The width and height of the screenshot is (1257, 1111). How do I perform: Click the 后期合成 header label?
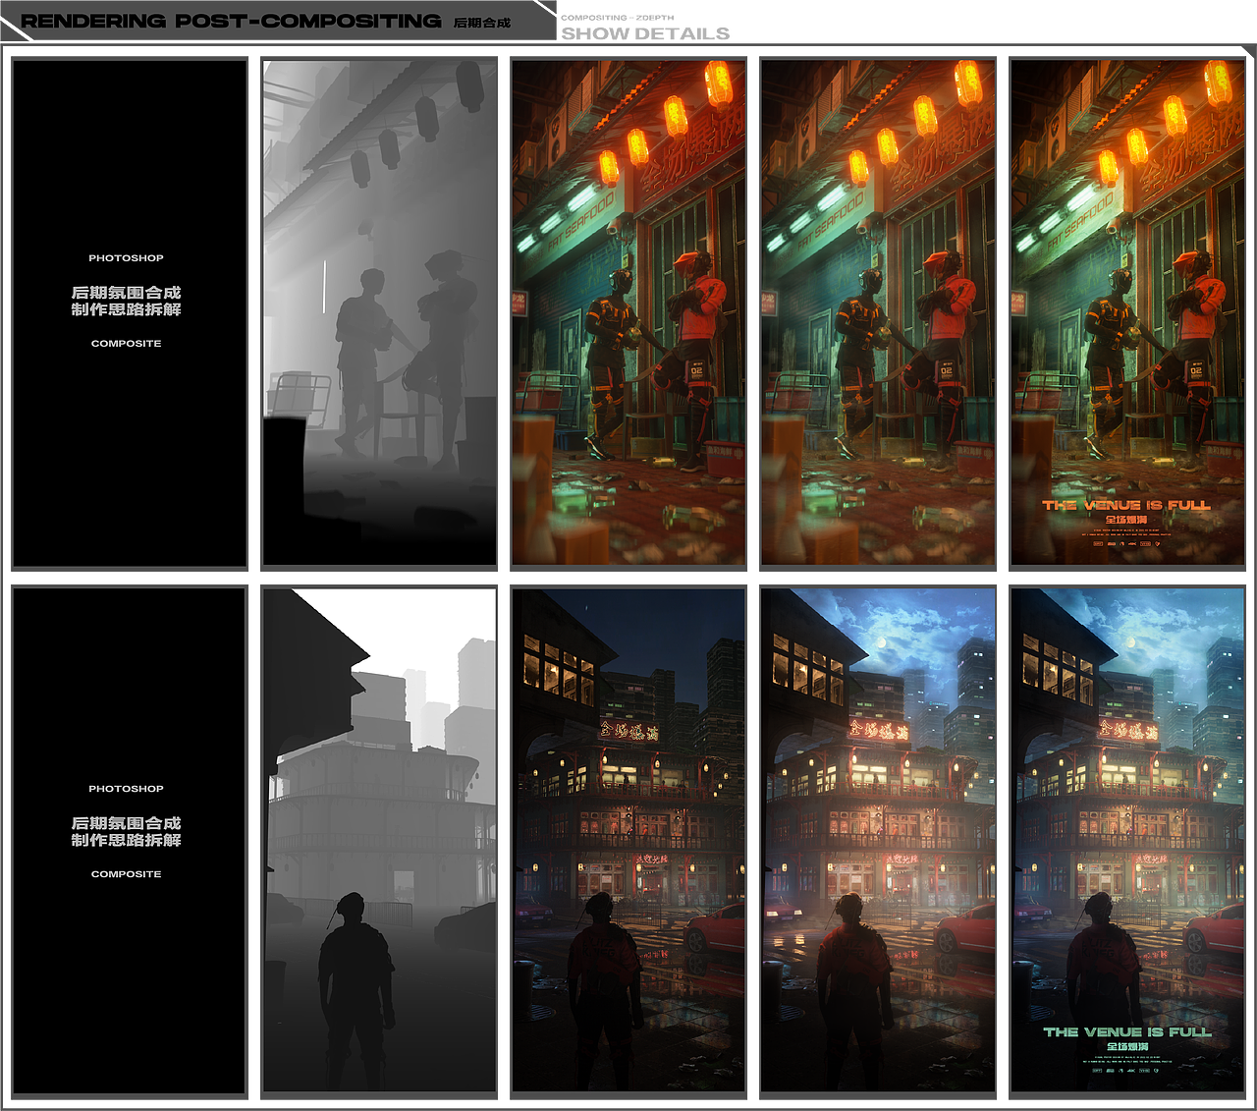tap(482, 23)
